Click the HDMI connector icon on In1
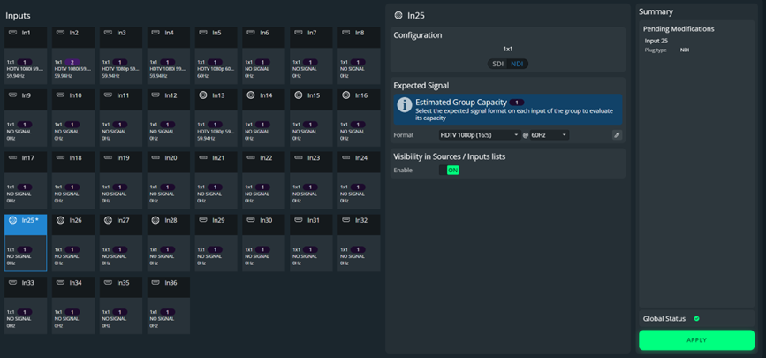766x358 pixels. pos(12,33)
